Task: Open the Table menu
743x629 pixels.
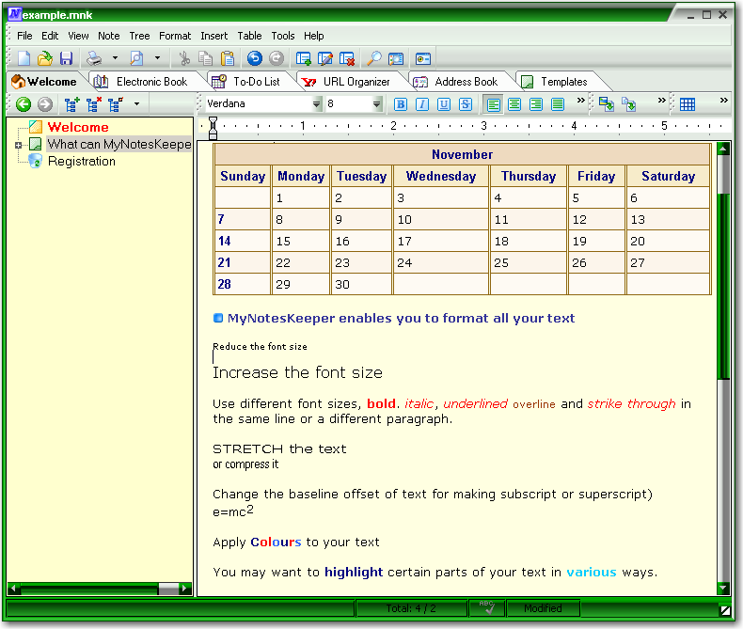Action: [x=250, y=36]
